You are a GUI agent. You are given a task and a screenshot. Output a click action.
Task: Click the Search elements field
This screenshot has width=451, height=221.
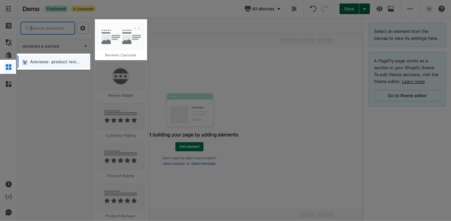(48, 28)
